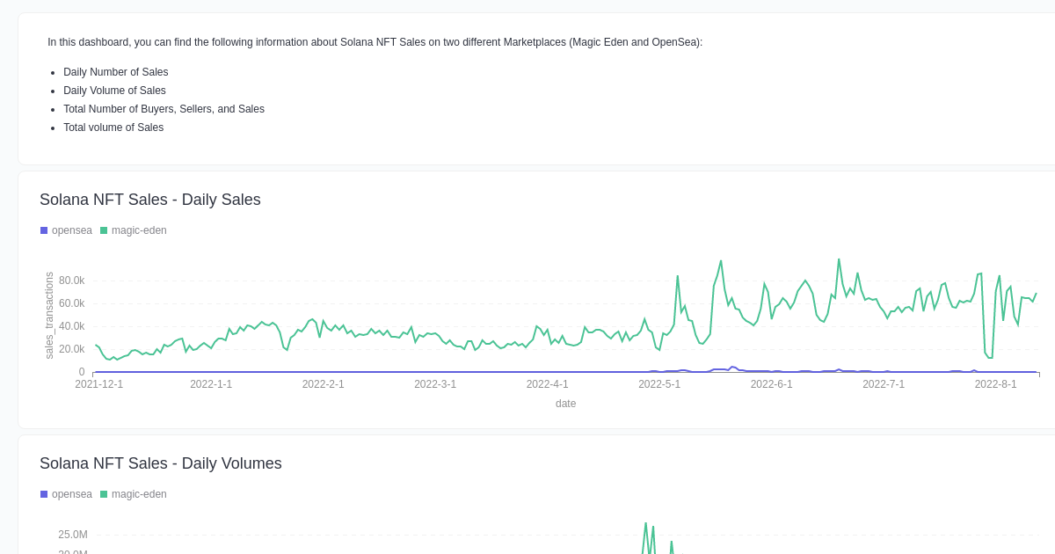This screenshot has width=1055, height=554.
Task: Toggle the opensea series label in Daily Sales
Action: point(71,230)
